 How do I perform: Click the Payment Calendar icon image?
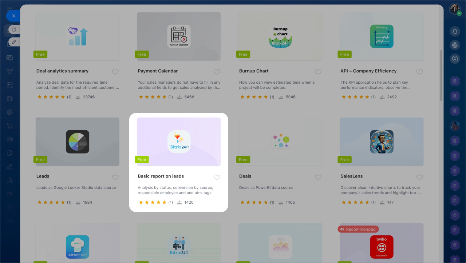click(x=179, y=36)
